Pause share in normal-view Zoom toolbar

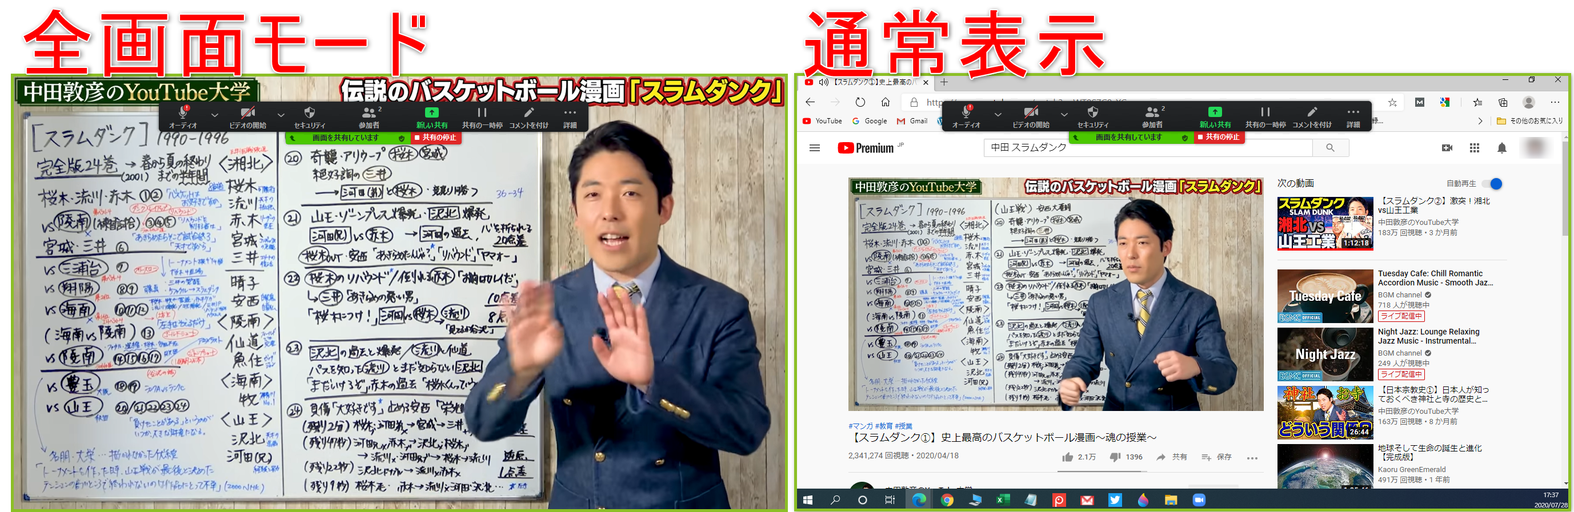tap(1265, 116)
